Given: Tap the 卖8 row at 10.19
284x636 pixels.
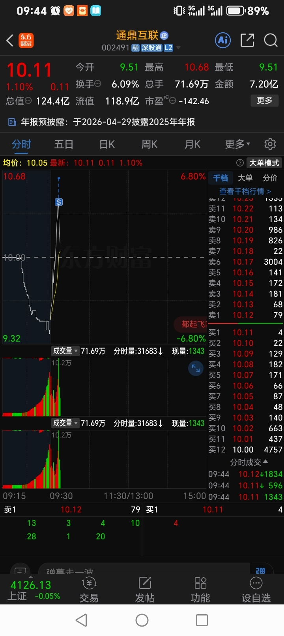Looking at the screenshot, I should [245, 241].
